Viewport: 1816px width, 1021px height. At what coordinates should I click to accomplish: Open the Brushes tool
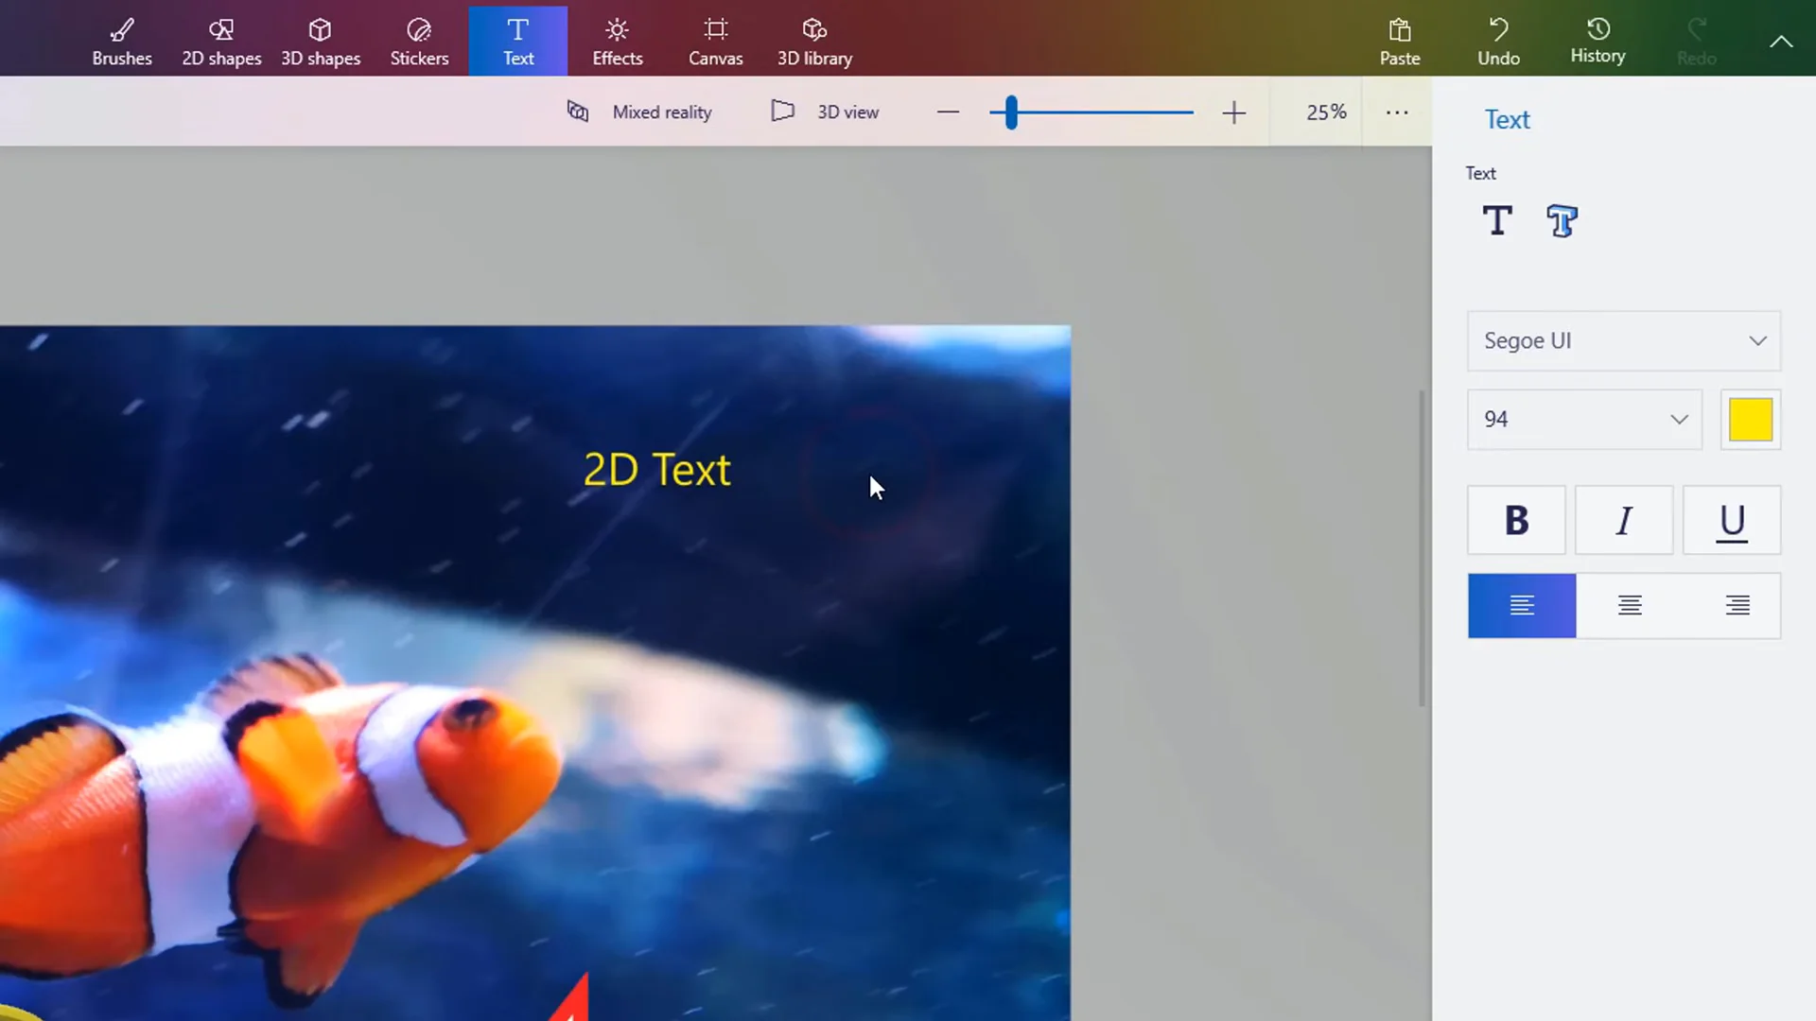click(122, 42)
